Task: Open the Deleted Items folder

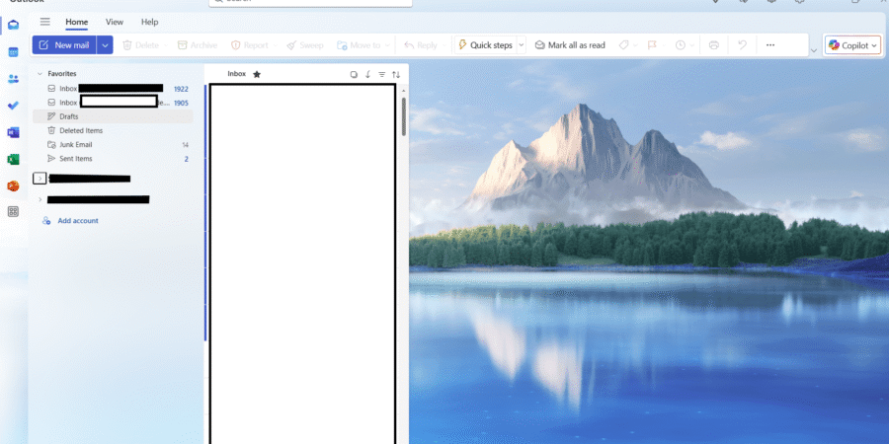Action: (113, 130)
